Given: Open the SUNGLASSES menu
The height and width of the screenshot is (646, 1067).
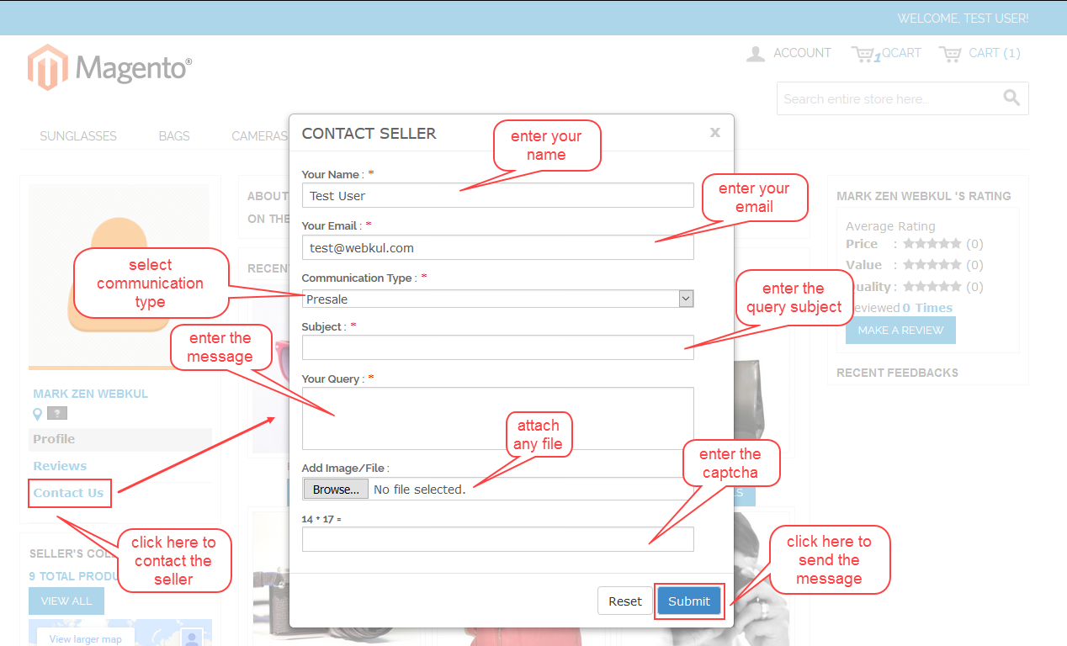Looking at the screenshot, I should pos(78,135).
